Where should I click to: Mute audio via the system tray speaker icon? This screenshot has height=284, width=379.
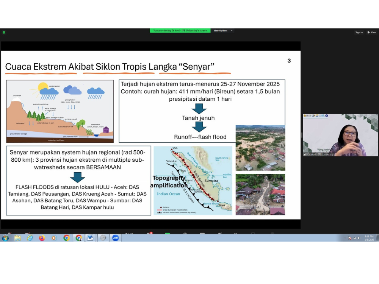[359, 238]
